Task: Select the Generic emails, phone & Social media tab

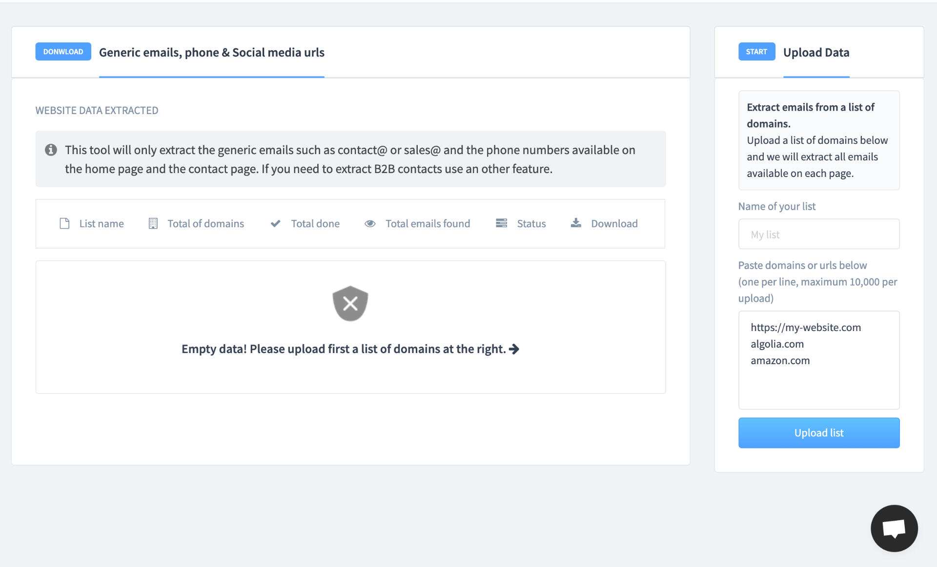Action: [211, 53]
